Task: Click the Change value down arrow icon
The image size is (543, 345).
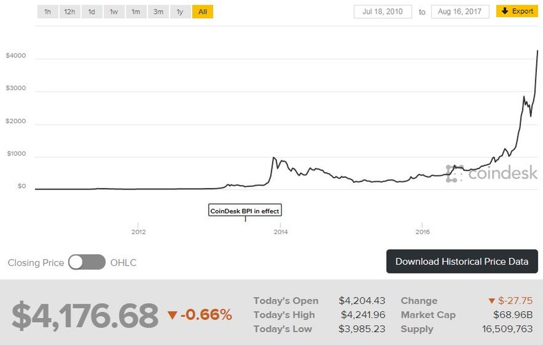Action: point(491,301)
